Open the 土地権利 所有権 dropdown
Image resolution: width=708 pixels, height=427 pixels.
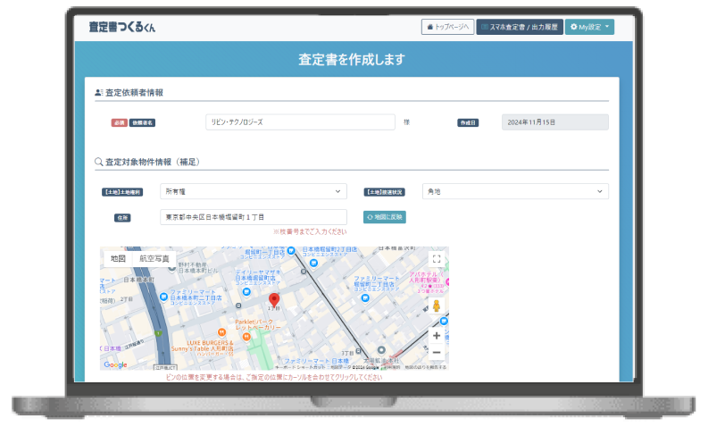click(254, 191)
